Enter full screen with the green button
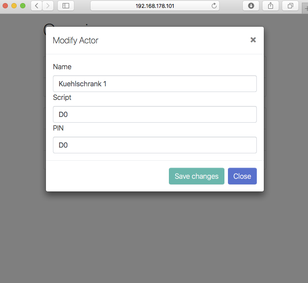The width and height of the screenshot is (308, 283). point(22,6)
